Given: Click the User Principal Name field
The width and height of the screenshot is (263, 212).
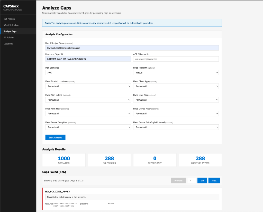Looking at the screenshot, I should click(x=132, y=48).
